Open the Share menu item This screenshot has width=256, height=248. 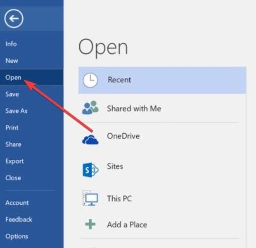pos(13,144)
